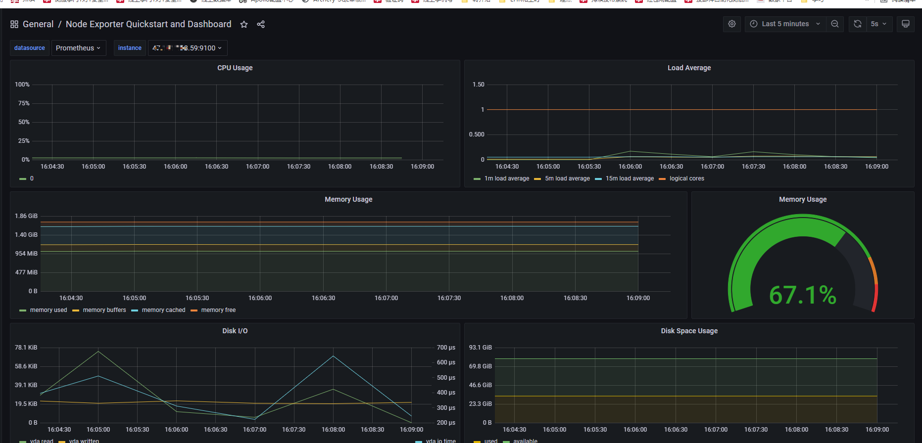Expand the 5s refresh interval dropdown
Viewport: 922px width, 443px height.
(x=879, y=24)
